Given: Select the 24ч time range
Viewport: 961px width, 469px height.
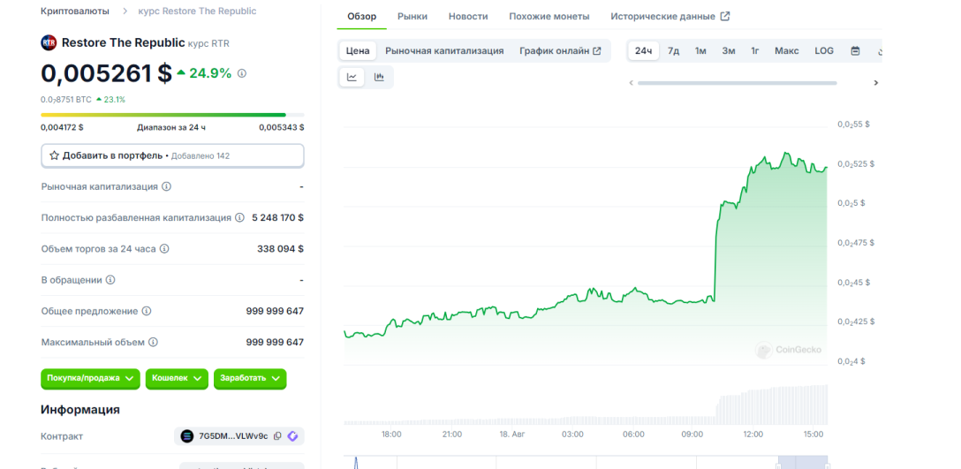Looking at the screenshot, I should [643, 50].
